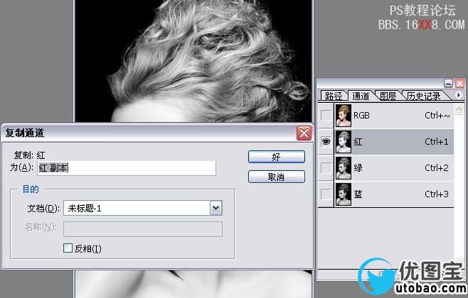Screen dimensions: 468x298
Task: Click the Ctrl+1 shortcut text
Action: [437, 142]
